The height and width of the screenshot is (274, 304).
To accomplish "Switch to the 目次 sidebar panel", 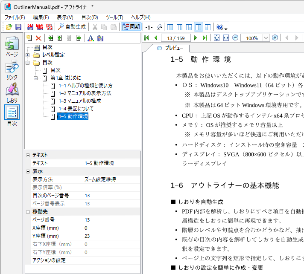I will (x=12, y=115).
